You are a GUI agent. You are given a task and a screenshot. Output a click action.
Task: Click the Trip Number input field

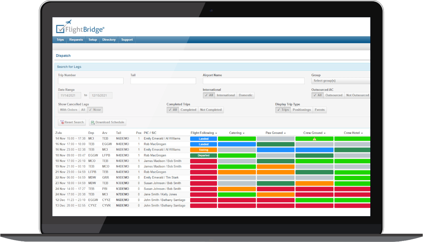pyautogui.click(x=90, y=81)
